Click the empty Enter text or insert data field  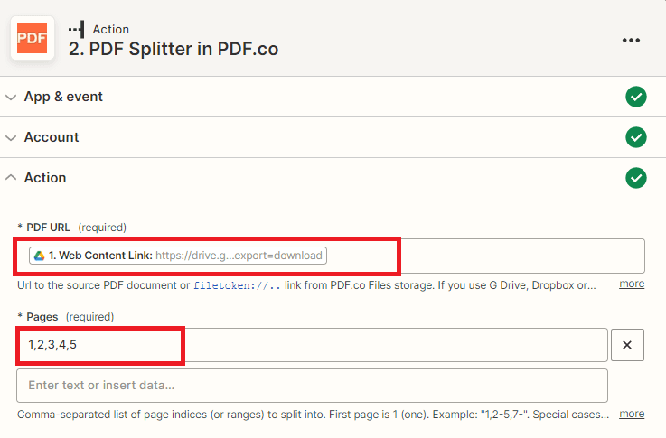point(312,386)
